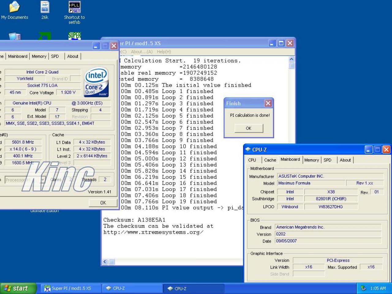Click the Southbridge field '82801IR (ICH9R)'

331,199
